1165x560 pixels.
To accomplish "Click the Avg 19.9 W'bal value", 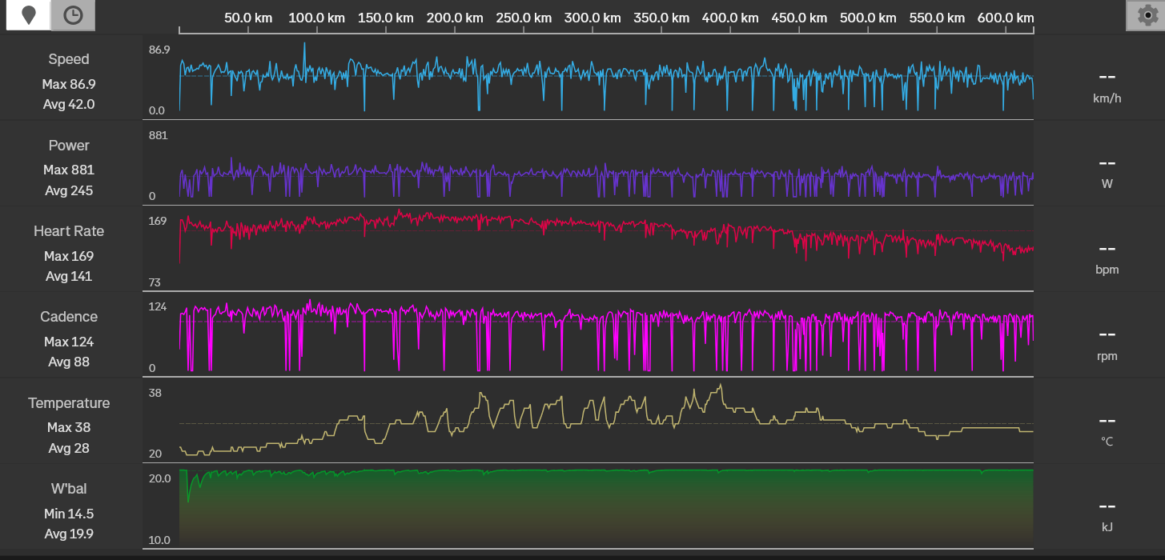I will tap(69, 534).
